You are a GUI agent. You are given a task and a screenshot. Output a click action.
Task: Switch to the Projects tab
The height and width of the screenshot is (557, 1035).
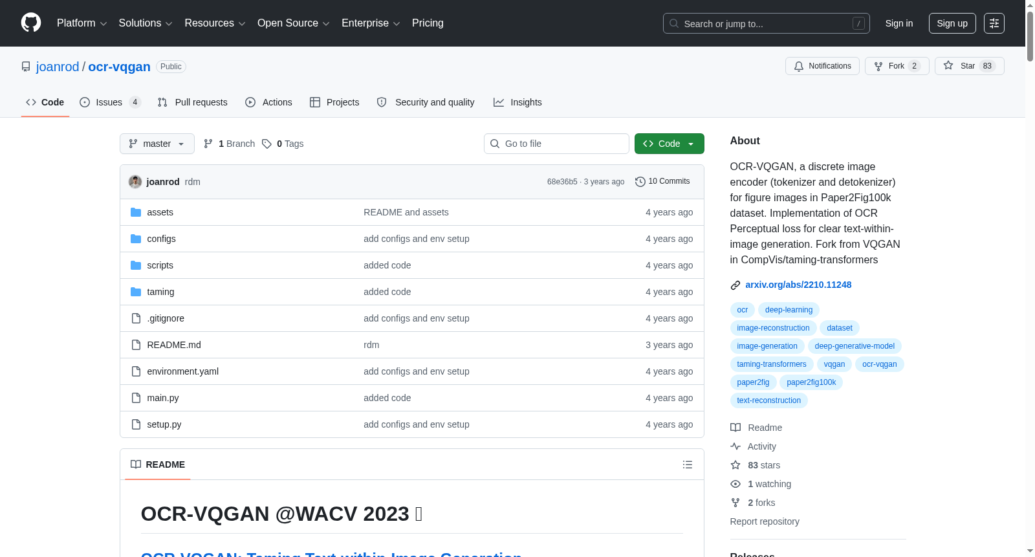(x=334, y=102)
